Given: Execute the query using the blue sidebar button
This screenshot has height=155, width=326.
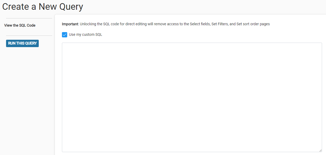Looking at the screenshot, I should click(22, 43).
